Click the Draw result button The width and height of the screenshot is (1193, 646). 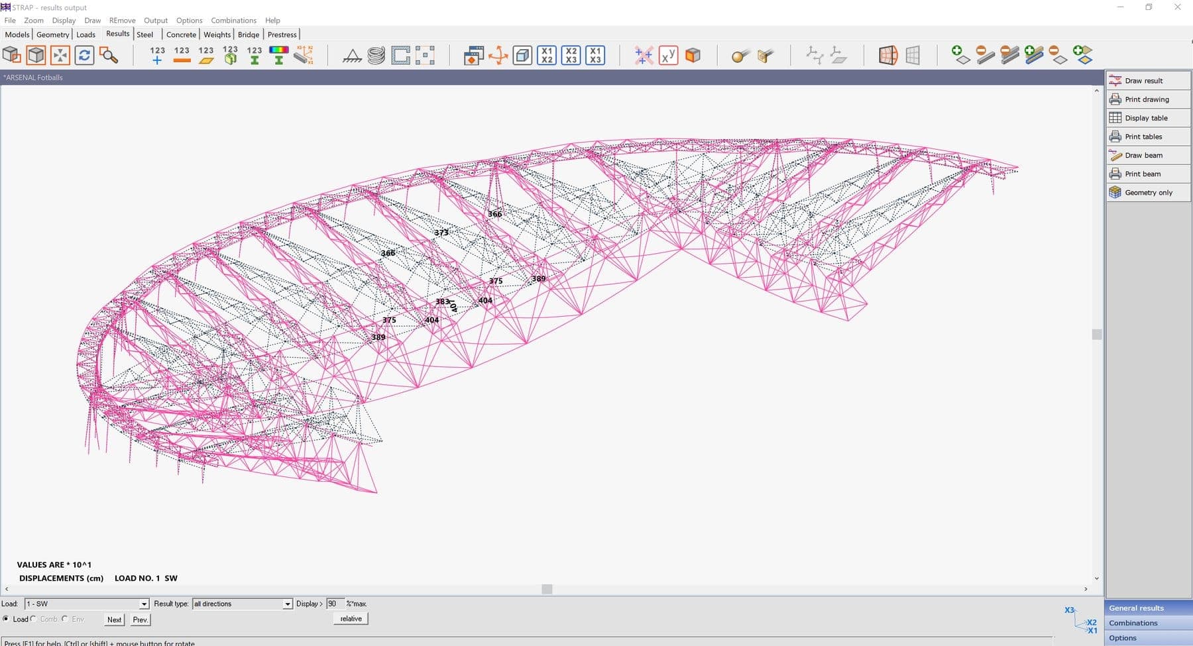[1148, 81]
